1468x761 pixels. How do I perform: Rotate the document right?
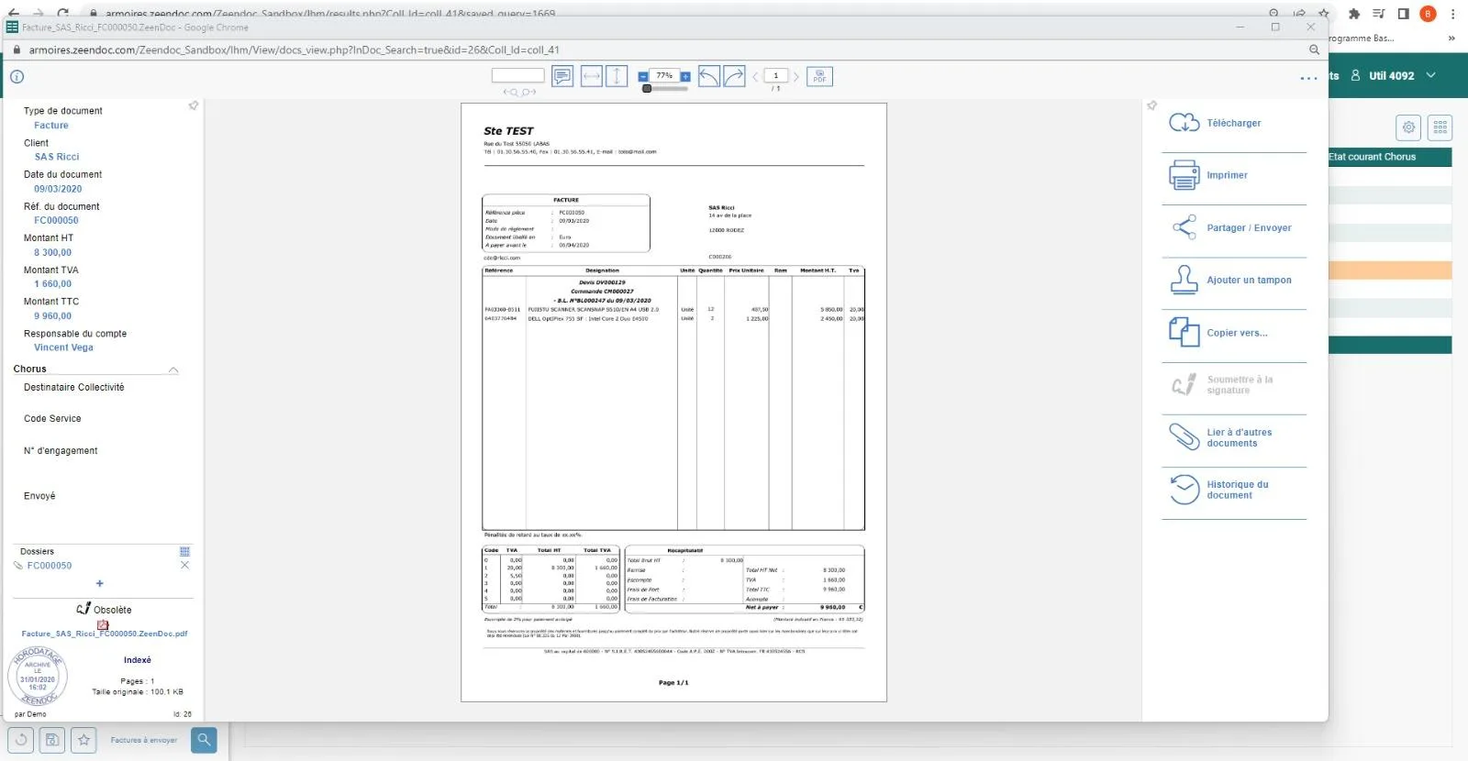(734, 76)
